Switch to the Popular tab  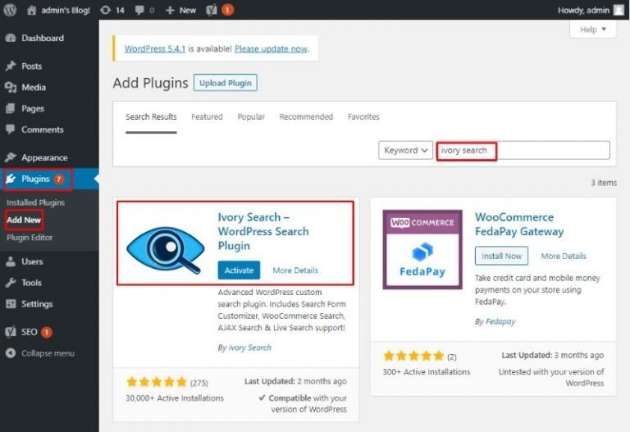point(251,117)
